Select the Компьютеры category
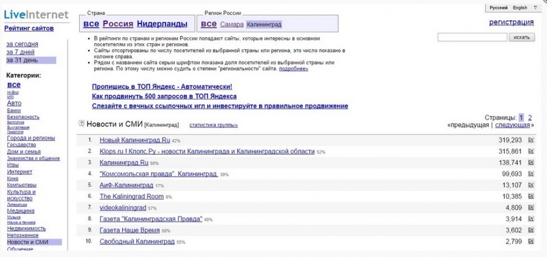The width and height of the screenshot is (547, 257). (x=21, y=185)
